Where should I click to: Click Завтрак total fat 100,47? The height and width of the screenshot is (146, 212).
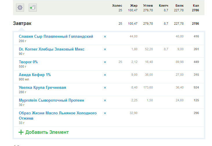133,24
